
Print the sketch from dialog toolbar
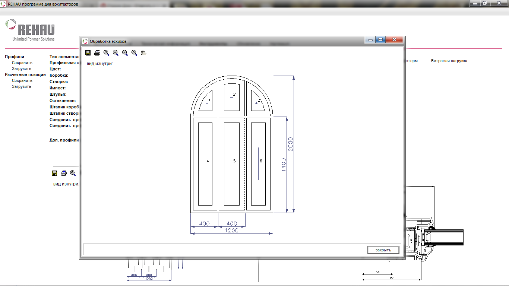97,53
